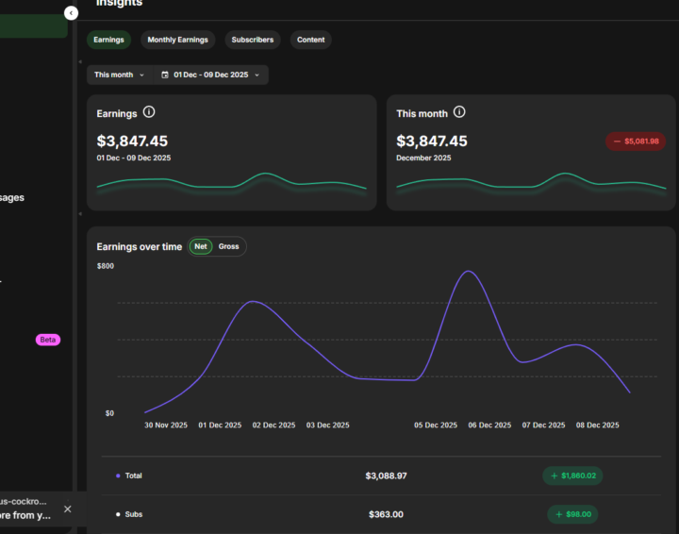Click the purple dot beside Total
The image size is (679, 534).
point(118,476)
